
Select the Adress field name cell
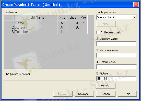tap(36, 27)
